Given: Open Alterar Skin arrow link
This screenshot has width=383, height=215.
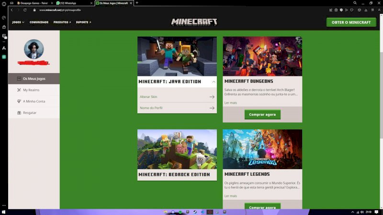Looking at the screenshot, I should coord(212,97).
